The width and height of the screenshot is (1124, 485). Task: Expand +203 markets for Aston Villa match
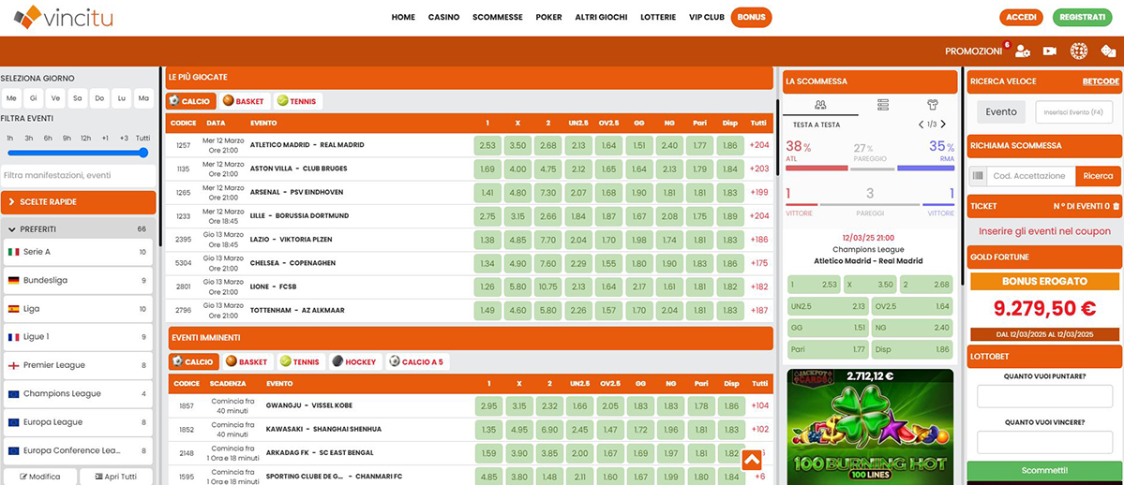758,169
